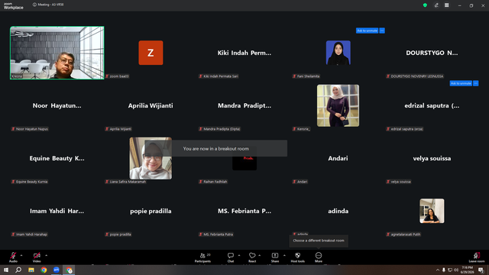Open the first Chrome icon in the taskbar
Screen dimensions: 489x275
point(44,270)
